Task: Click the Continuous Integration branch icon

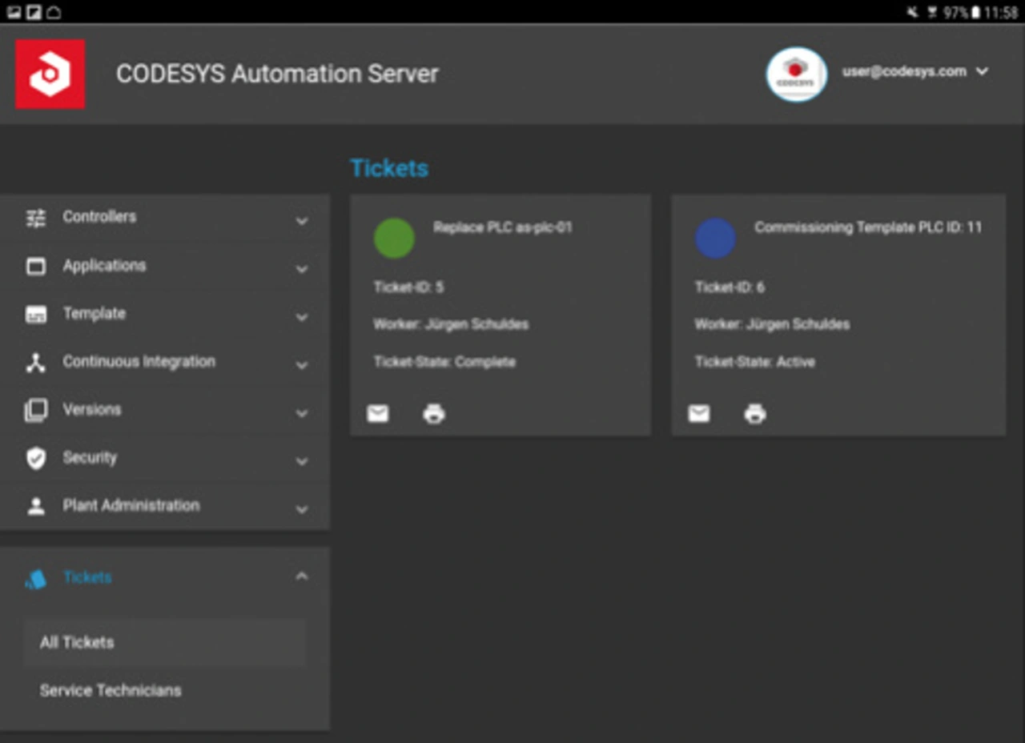Action: tap(36, 362)
